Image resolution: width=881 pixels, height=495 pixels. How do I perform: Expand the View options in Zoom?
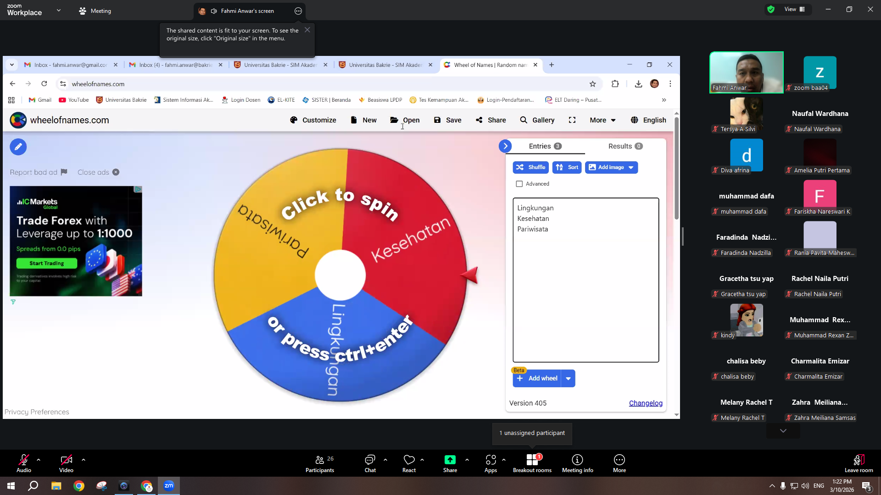[x=794, y=9]
